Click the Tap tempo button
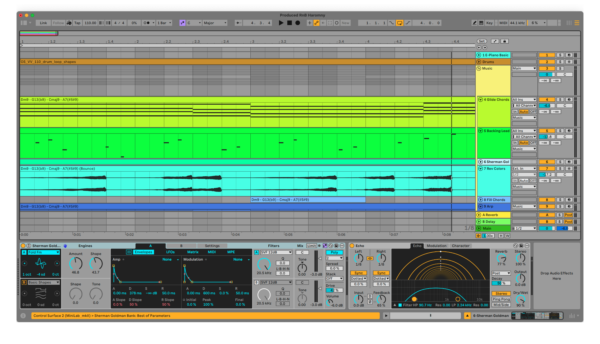600x344 pixels. point(77,23)
